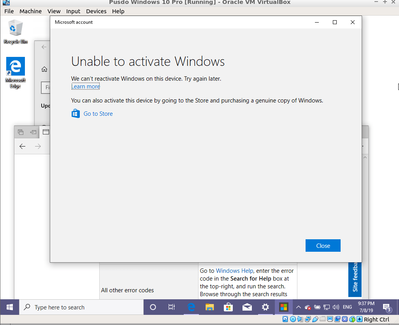399x325 pixels.
Task: Open Microsoft Store from the taskbar
Action: tap(228, 307)
